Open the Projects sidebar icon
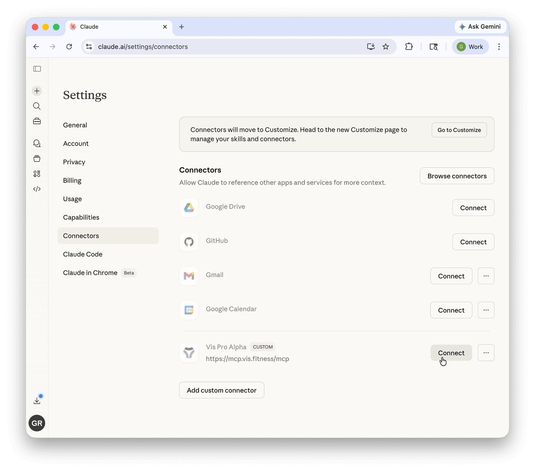 (x=37, y=159)
